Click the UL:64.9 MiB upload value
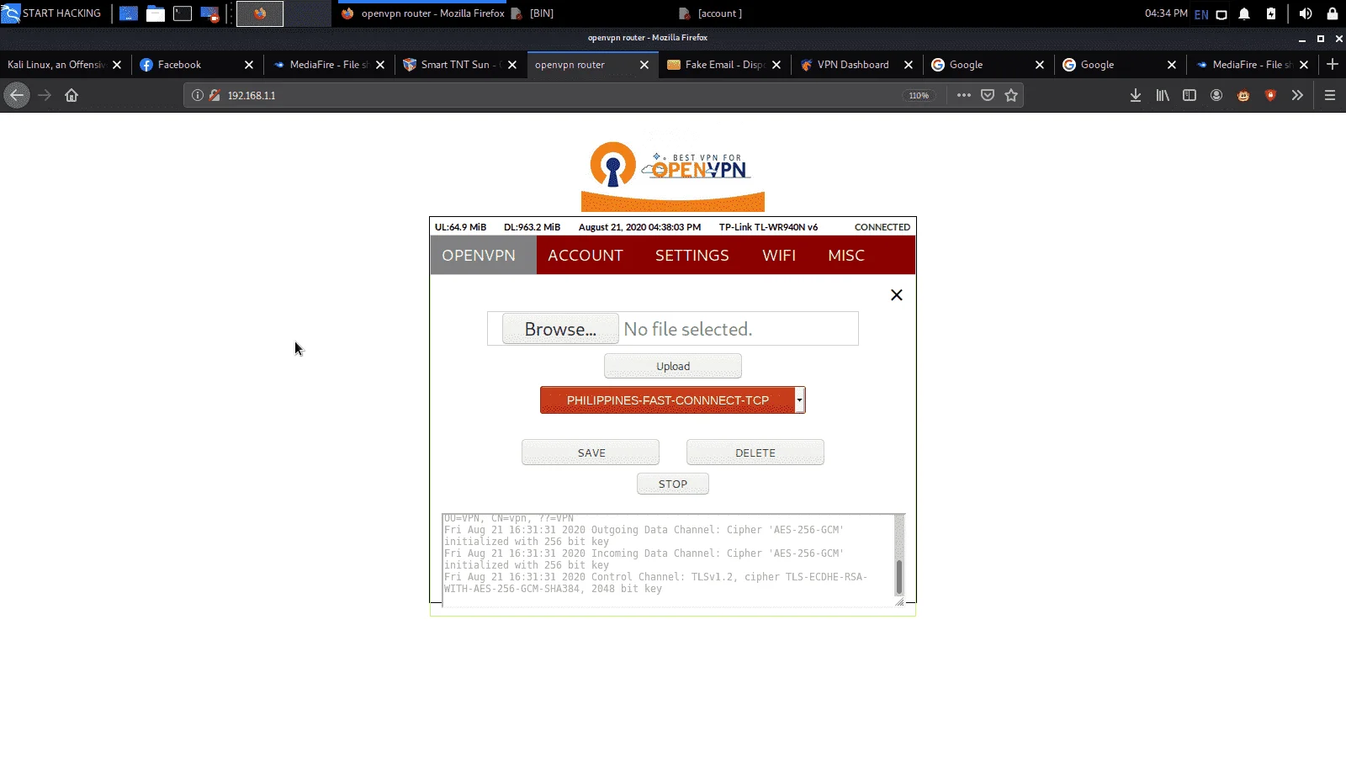Image resolution: width=1346 pixels, height=757 pixels. (460, 227)
